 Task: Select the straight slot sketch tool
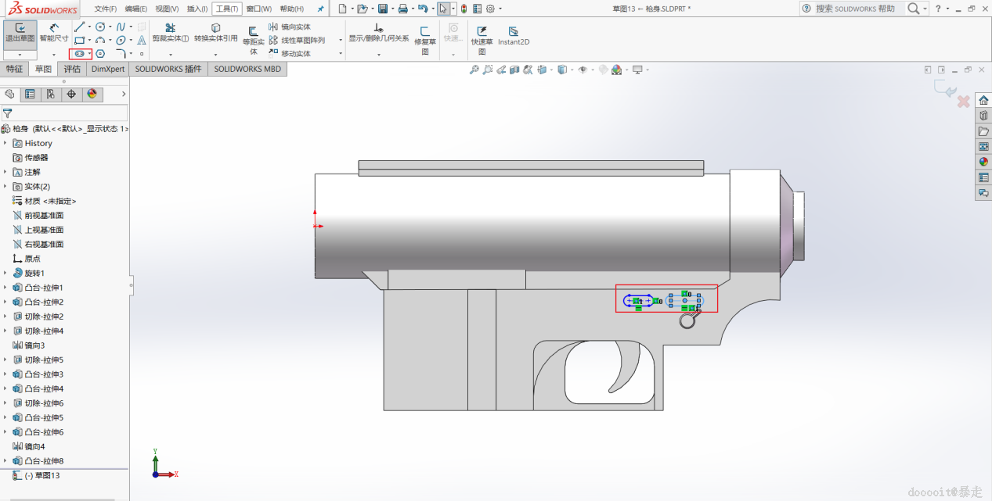(x=78, y=54)
